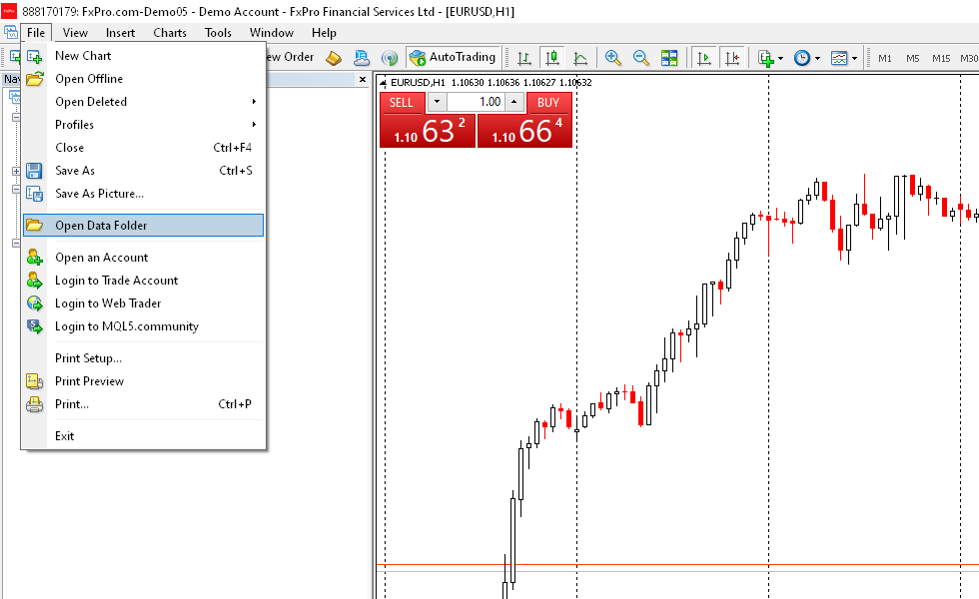This screenshot has width=979, height=599.
Task: Click the tile windows grid icon
Action: tap(669, 58)
